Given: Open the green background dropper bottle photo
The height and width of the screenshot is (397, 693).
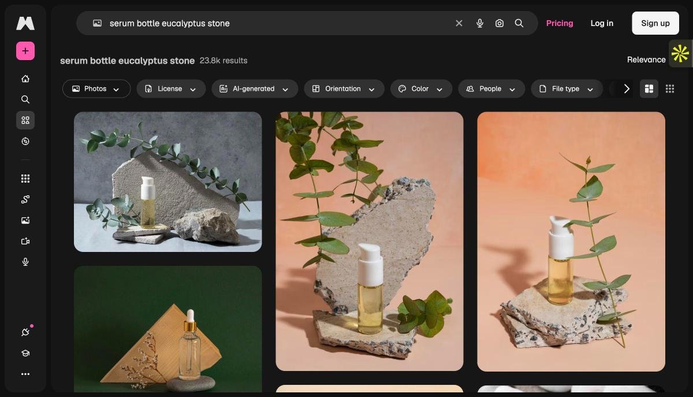Looking at the screenshot, I should [x=167, y=329].
